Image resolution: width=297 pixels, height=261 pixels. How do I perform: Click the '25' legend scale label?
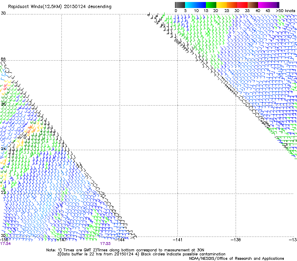click(227, 11)
